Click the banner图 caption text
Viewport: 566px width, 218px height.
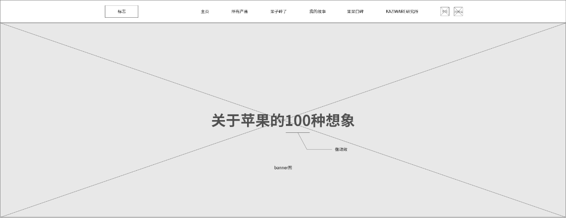pos(283,168)
